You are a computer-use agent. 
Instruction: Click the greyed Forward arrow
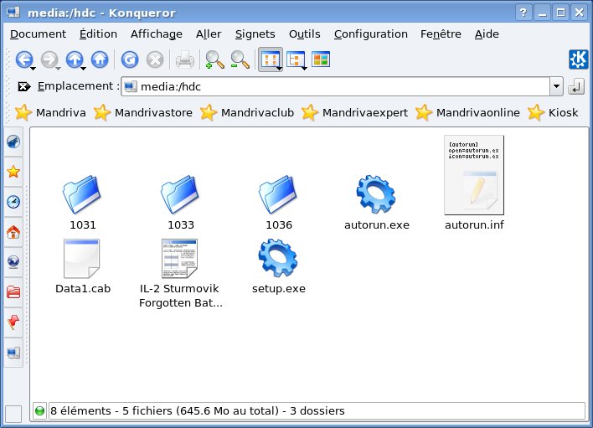(49, 59)
